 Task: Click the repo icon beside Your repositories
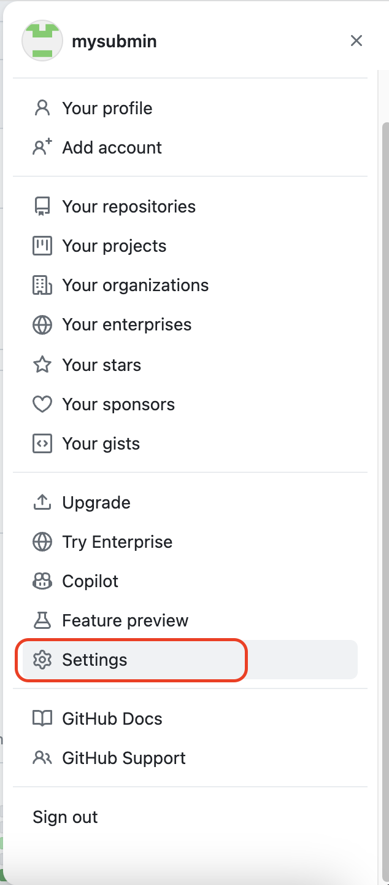tap(42, 207)
